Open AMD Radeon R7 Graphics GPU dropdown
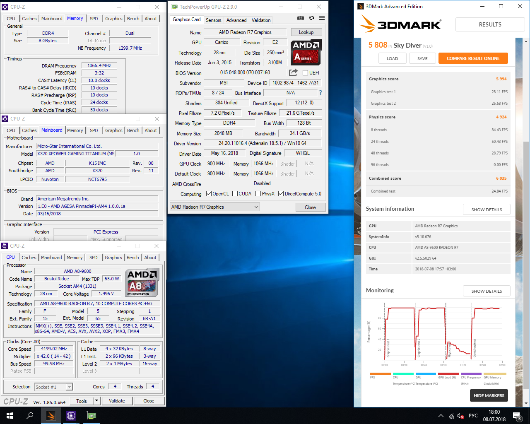The image size is (530, 424). tap(214, 207)
